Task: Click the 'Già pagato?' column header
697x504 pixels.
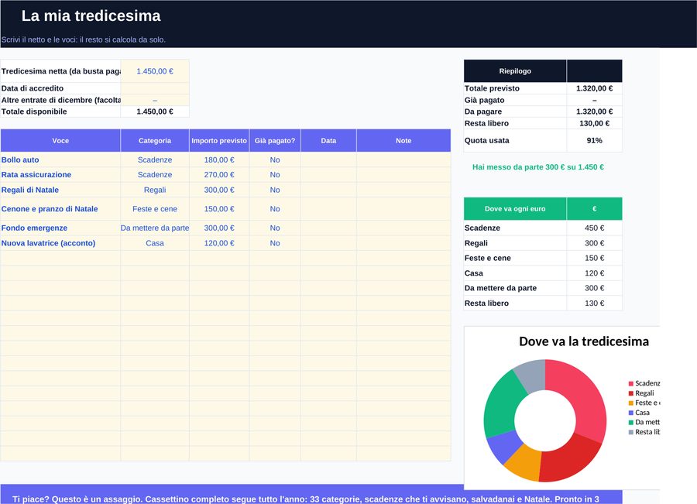Action: point(275,140)
